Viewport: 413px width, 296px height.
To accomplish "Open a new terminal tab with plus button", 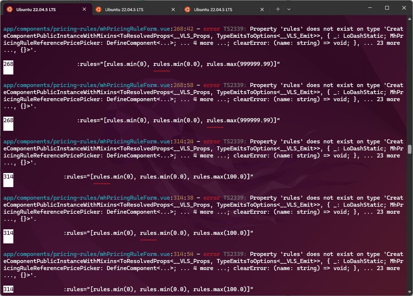I will pos(278,9).
